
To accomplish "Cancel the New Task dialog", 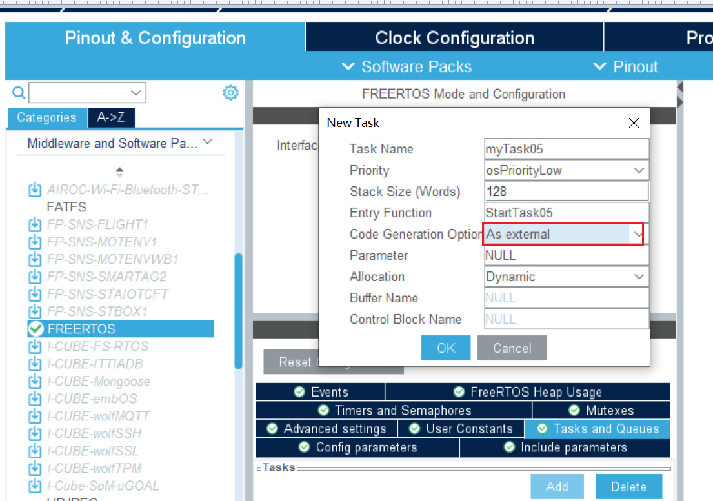I will [512, 348].
